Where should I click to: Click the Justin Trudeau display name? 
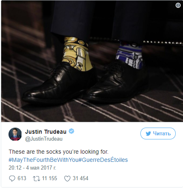click(x=46, y=132)
